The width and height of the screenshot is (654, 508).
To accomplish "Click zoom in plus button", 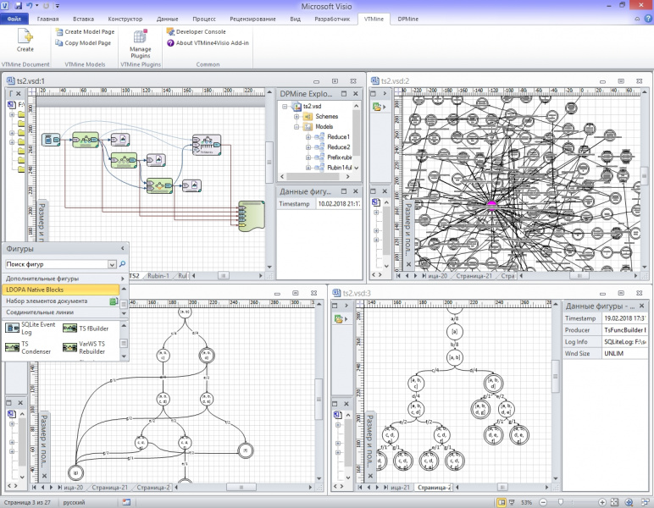I will (x=601, y=503).
